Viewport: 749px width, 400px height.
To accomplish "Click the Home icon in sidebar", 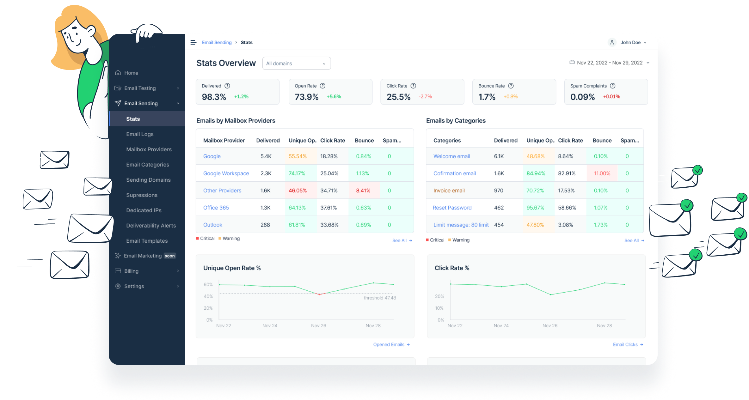I will [x=118, y=73].
